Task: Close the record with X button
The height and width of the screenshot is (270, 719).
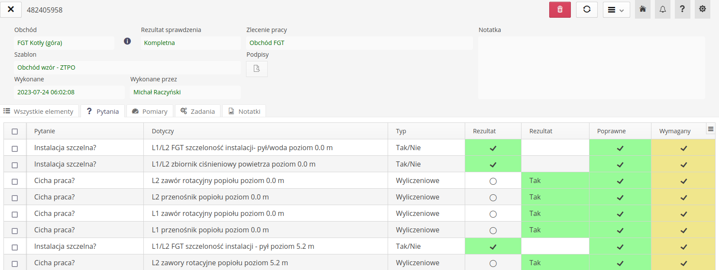Action: coord(11,9)
